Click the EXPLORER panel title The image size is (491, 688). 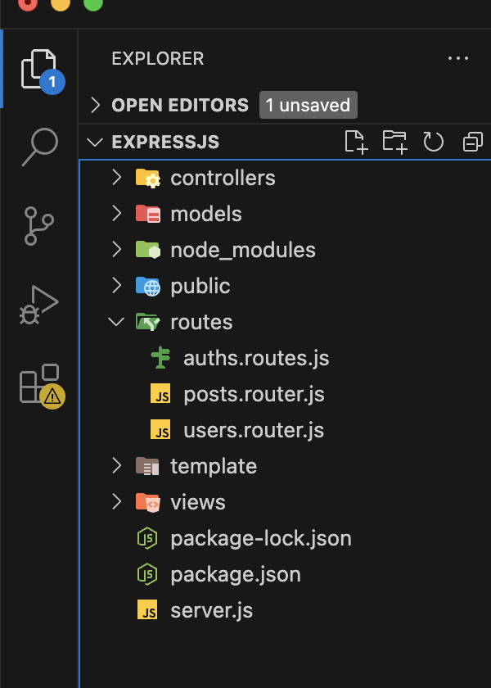[158, 58]
